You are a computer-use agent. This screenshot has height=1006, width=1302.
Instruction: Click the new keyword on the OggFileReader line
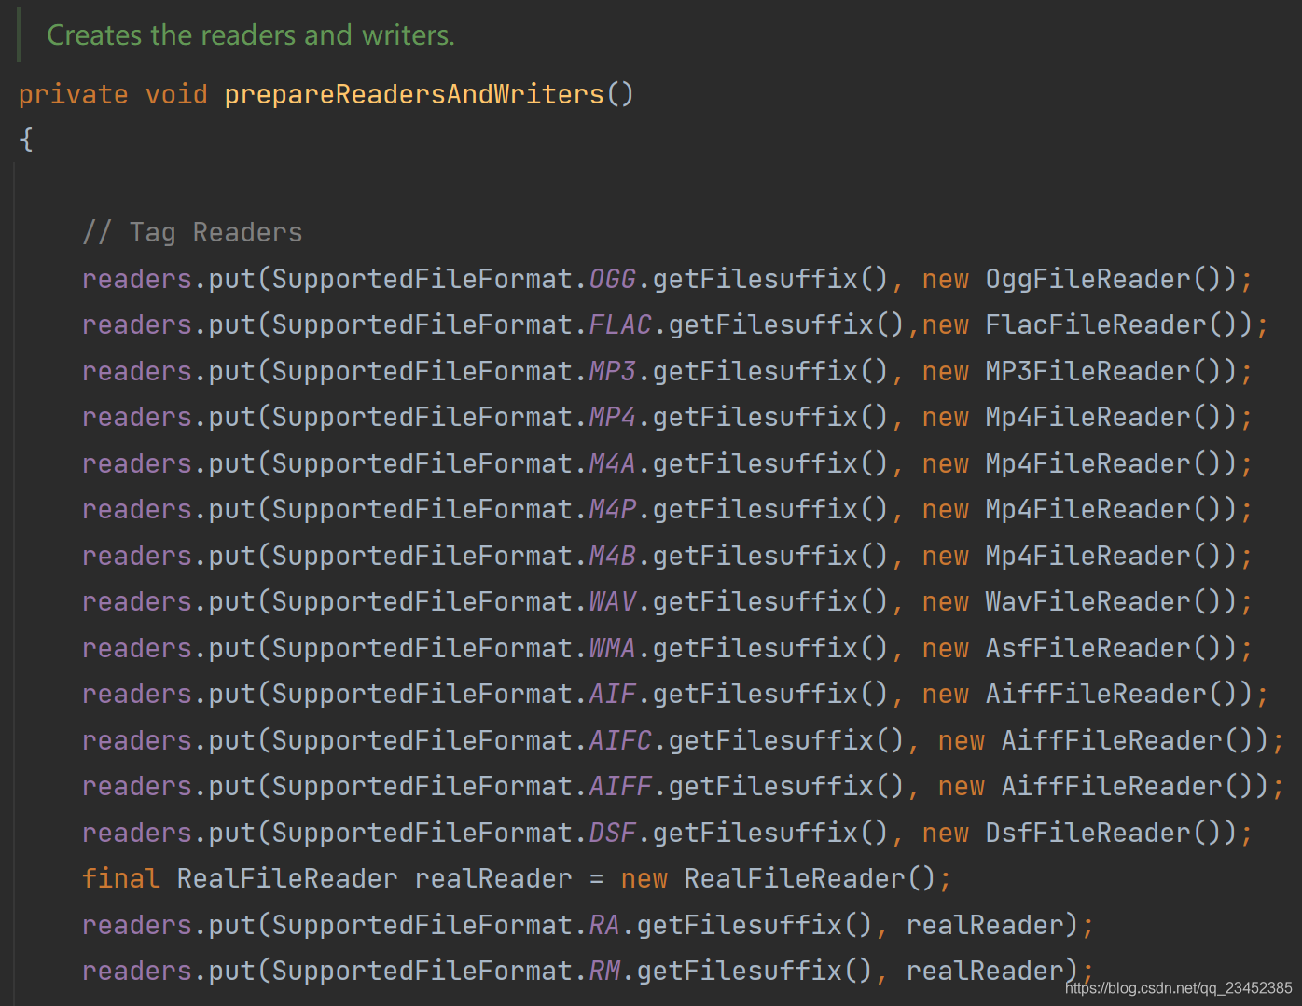945,278
